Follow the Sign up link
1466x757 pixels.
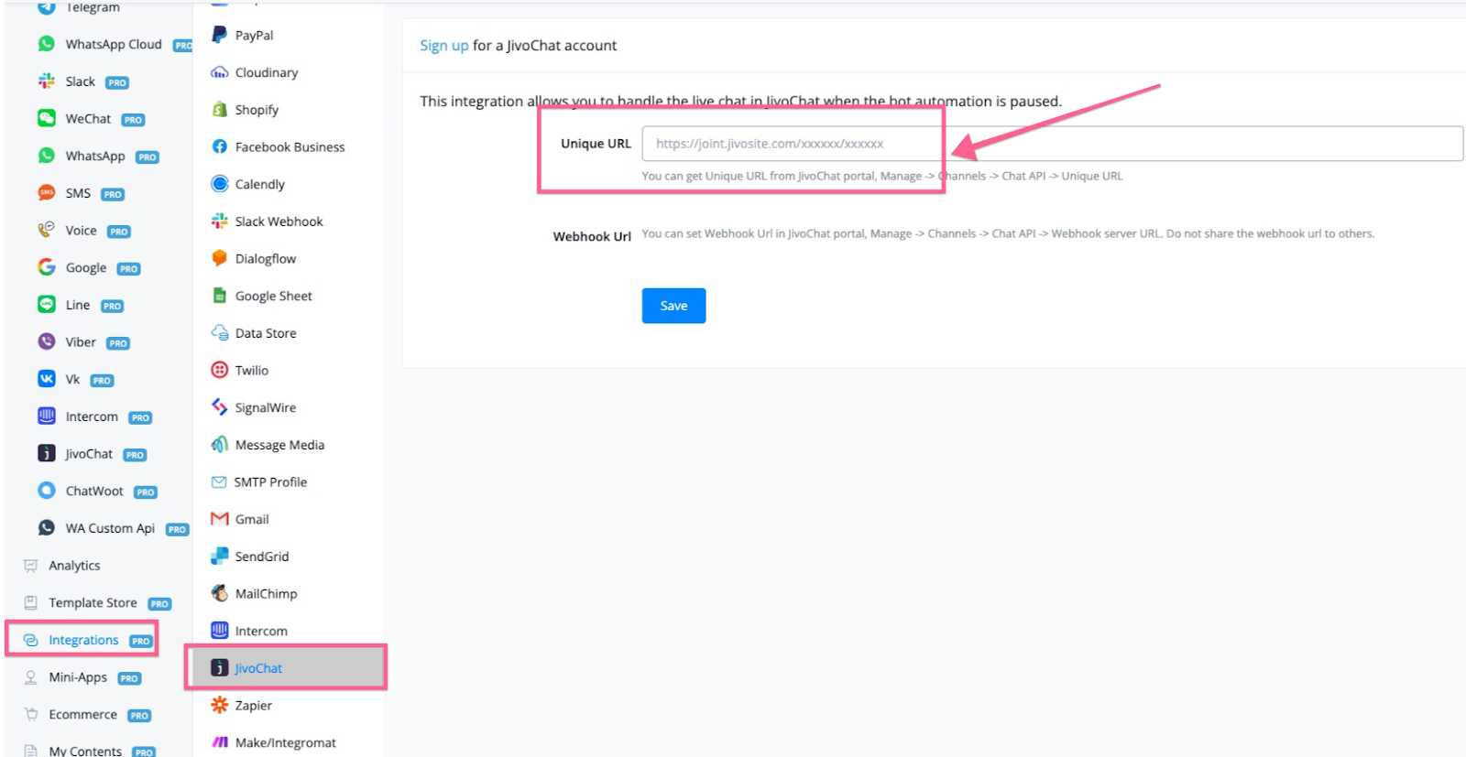pyautogui.click(x=444, y=46)
